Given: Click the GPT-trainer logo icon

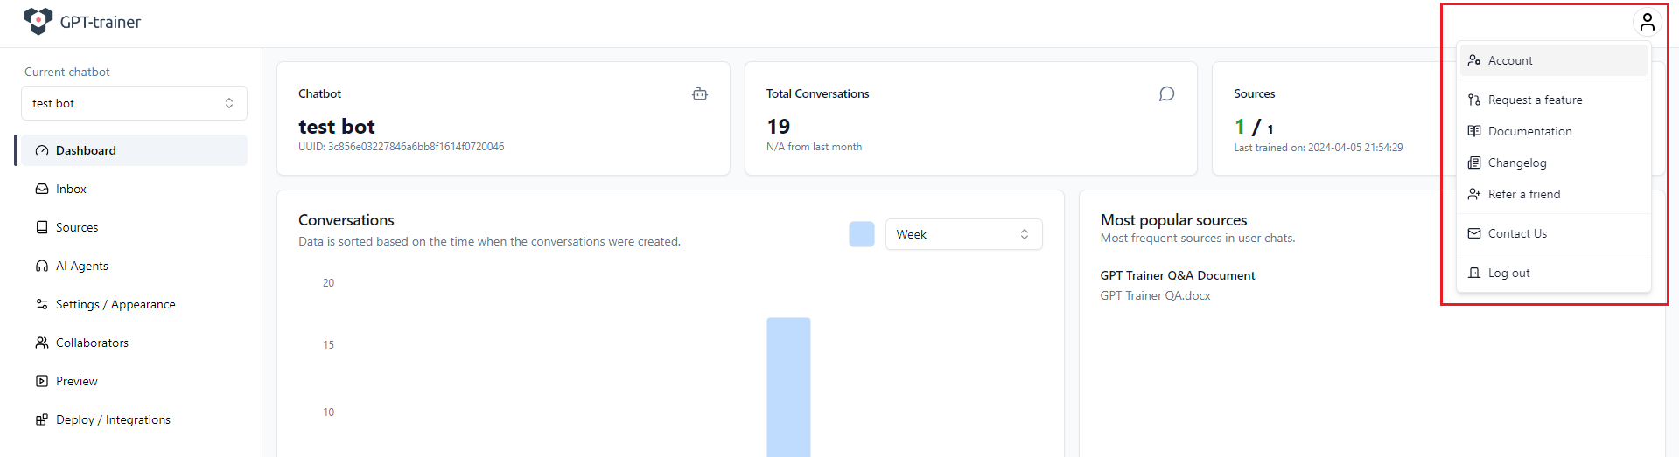Looking at the screenshot, I should pos(38,21).
